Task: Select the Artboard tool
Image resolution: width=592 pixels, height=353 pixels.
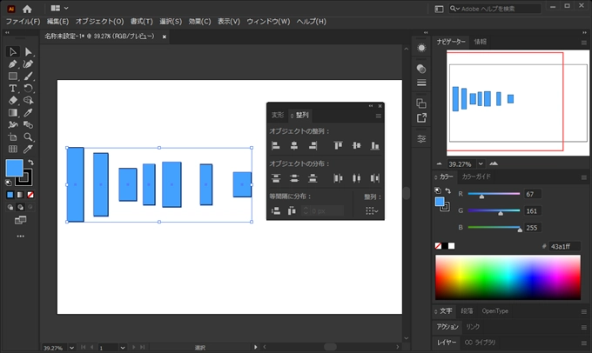Action: 13,137
